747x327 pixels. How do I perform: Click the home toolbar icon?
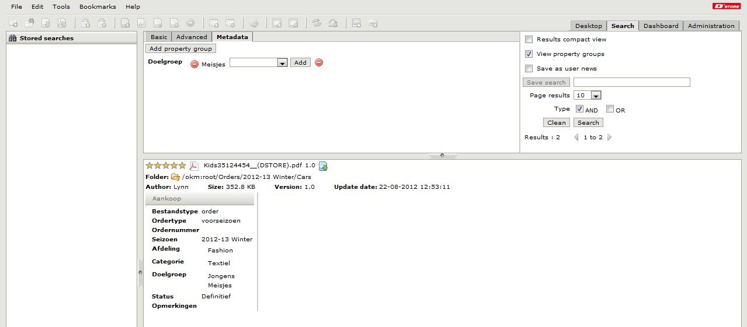pos(333,23)
